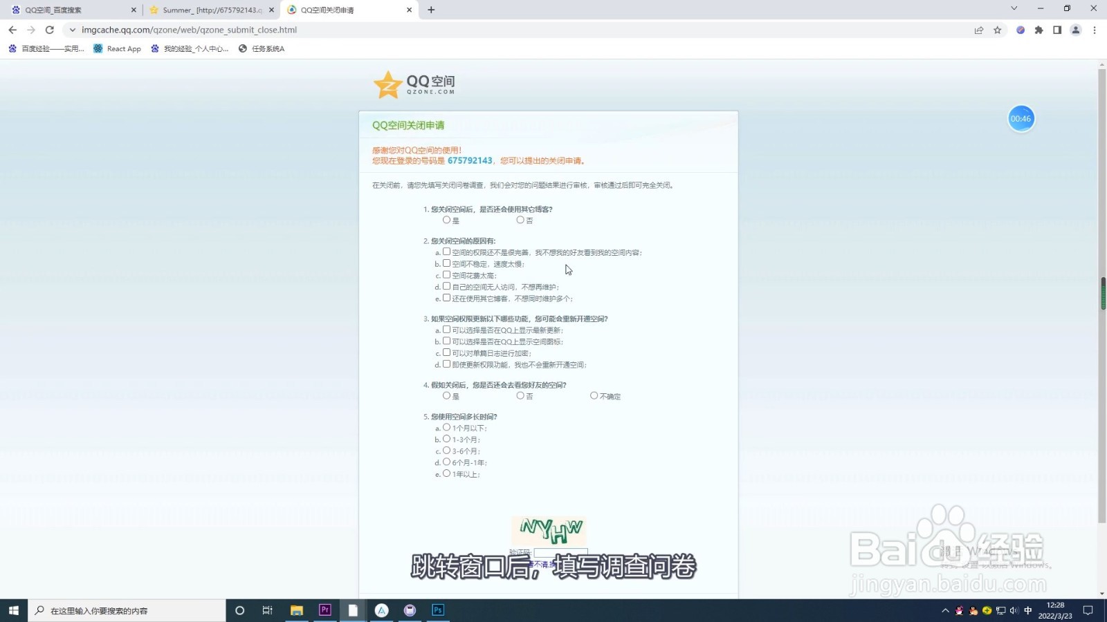Open the extensions puzzle icon
The width and height of the screenshot is (1107, 622).
pyautogui.click(x=1039, y=30)
